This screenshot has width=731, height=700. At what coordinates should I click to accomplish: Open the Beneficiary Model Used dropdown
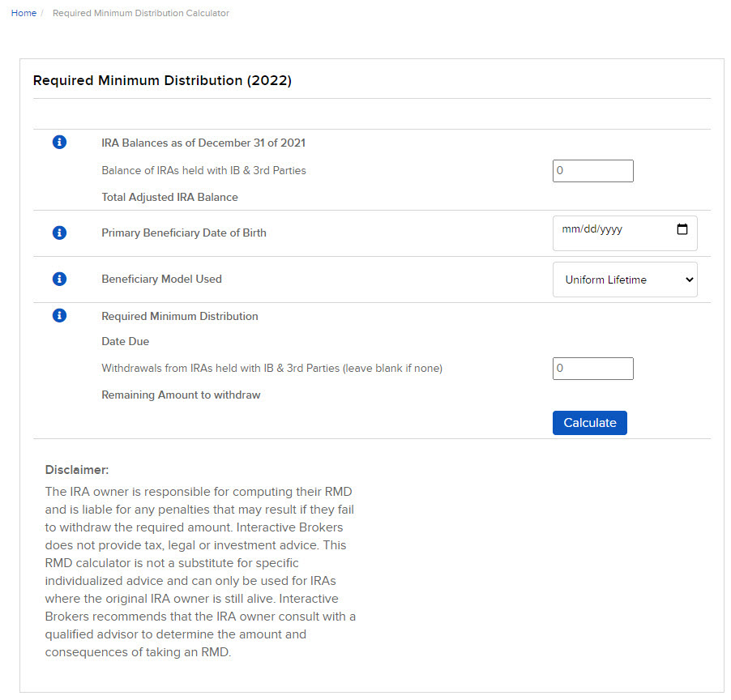pyautogui.click(x=624, y=279)
